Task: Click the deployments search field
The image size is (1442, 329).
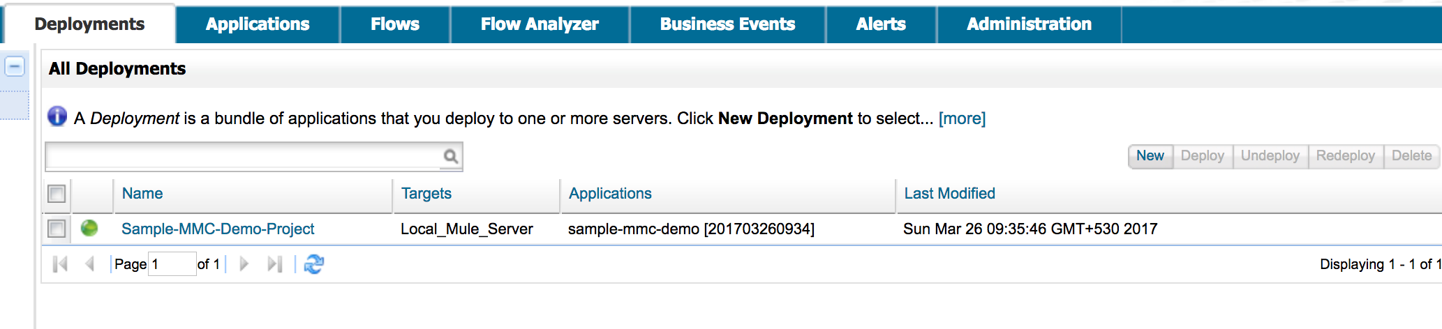Action: (x=244, y=156)
